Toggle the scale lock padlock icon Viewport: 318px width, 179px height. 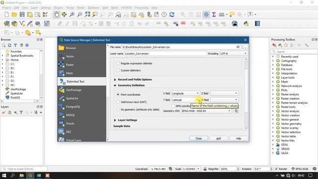coord(205,169)
